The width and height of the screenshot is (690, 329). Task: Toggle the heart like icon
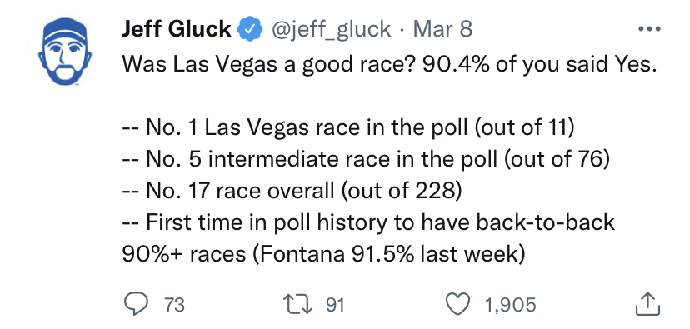coord(458,304)
